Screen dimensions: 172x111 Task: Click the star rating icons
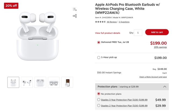click(100, 22)
